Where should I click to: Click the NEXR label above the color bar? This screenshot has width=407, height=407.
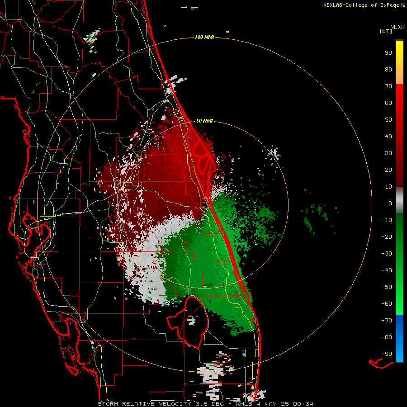398,27
